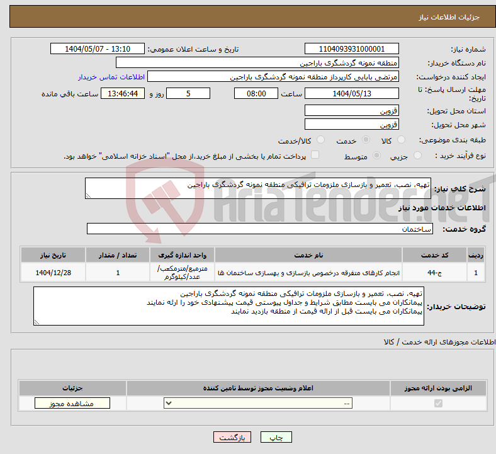
Task: Click the need number field 1104093931000001
Action: 351,48
